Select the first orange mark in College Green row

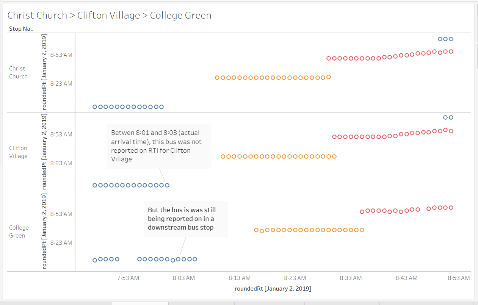[x=256, y=230]
